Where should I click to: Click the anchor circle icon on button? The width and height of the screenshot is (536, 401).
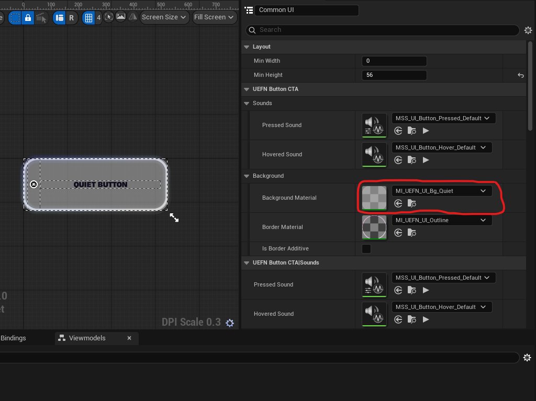tap(33, 185)
